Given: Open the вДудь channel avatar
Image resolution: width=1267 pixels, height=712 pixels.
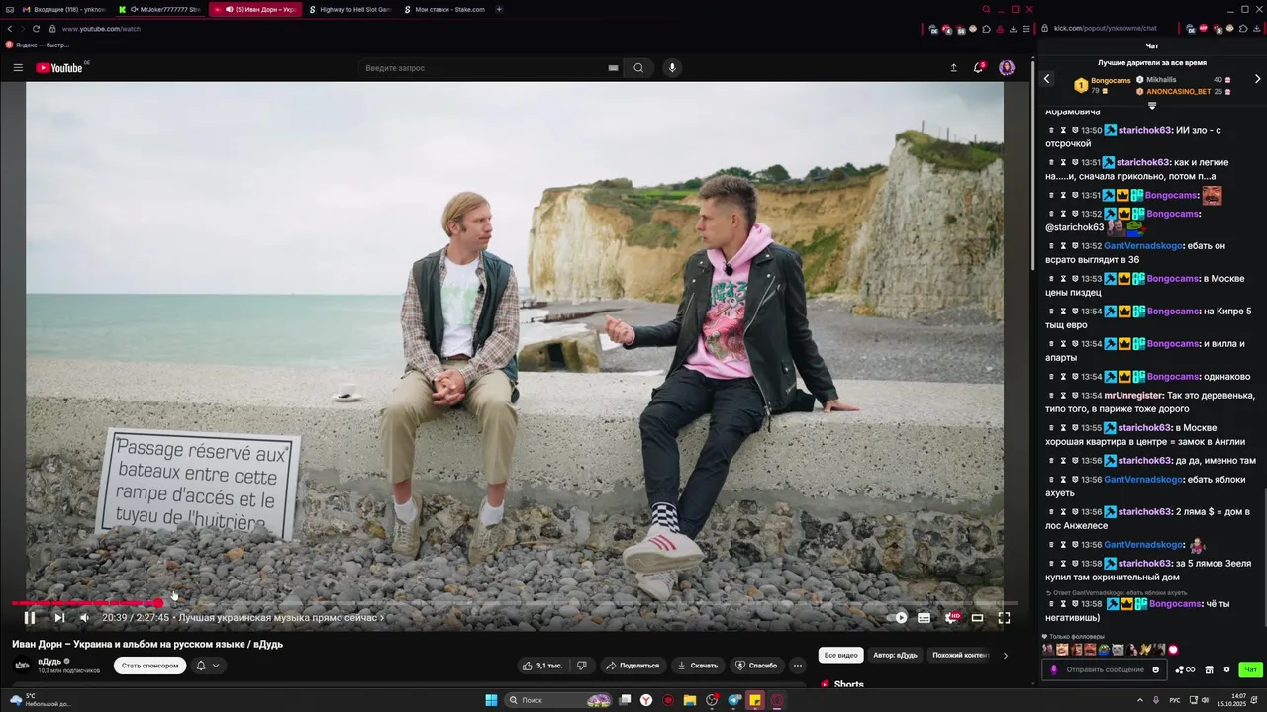Looking at the screenshot, I should [22, 665].
